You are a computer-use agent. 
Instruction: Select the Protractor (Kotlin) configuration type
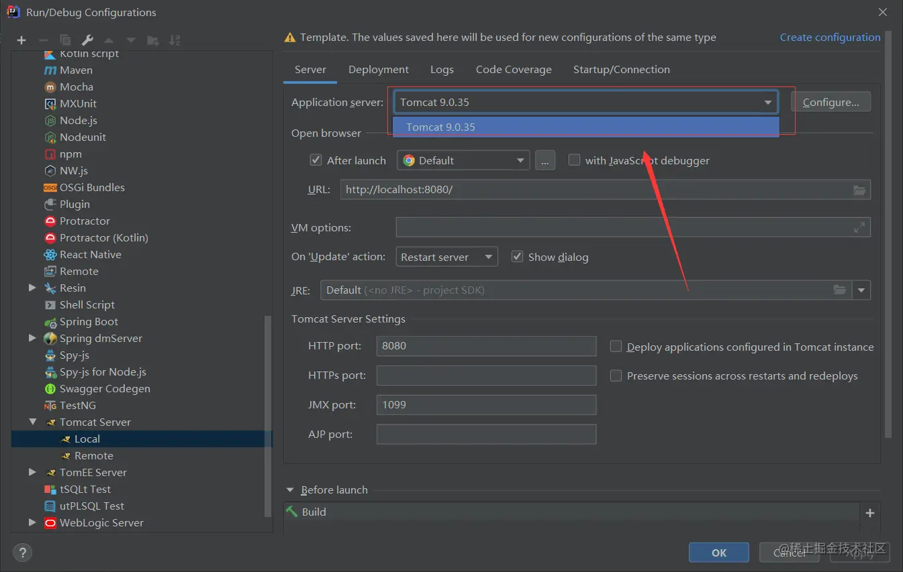coord(103,237)
